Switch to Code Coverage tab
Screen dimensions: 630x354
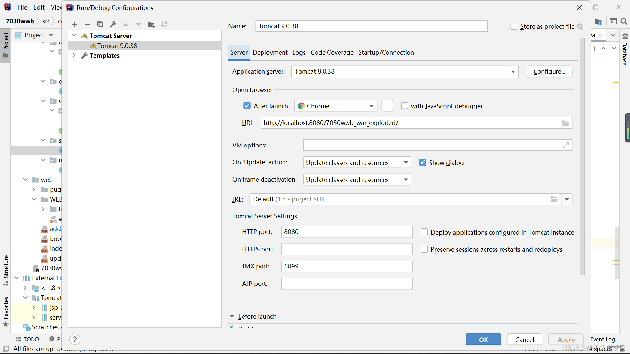click(332, 53)
